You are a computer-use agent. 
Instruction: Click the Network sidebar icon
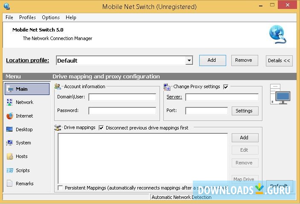[9, 102]
